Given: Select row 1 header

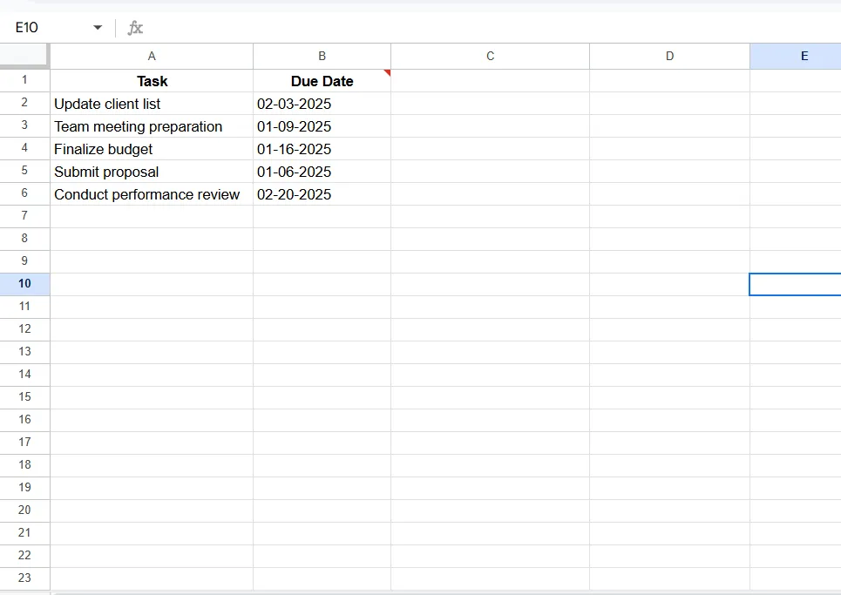Looking at the screenshot, I should click(x=24, y=80).
